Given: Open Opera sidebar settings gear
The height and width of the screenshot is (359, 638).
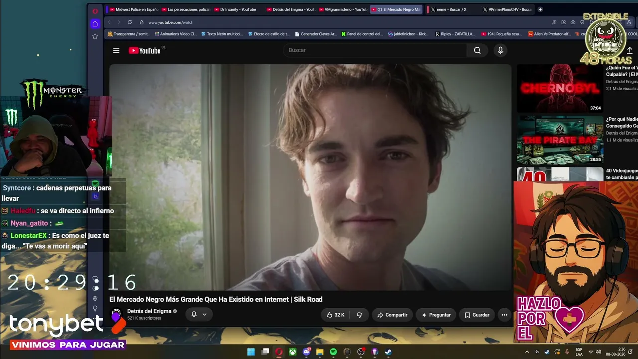Looking at the screenshot, I should point(95,298).
